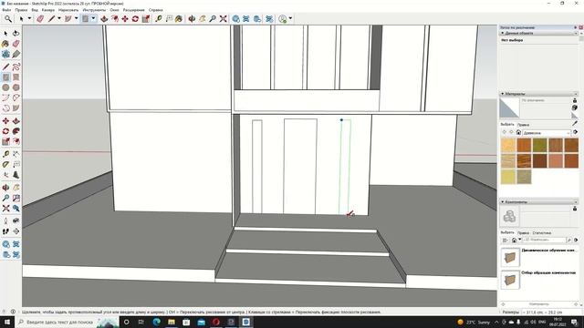
Task: Click Push/Pull in the top toolbar
Action: coord(104,18)
